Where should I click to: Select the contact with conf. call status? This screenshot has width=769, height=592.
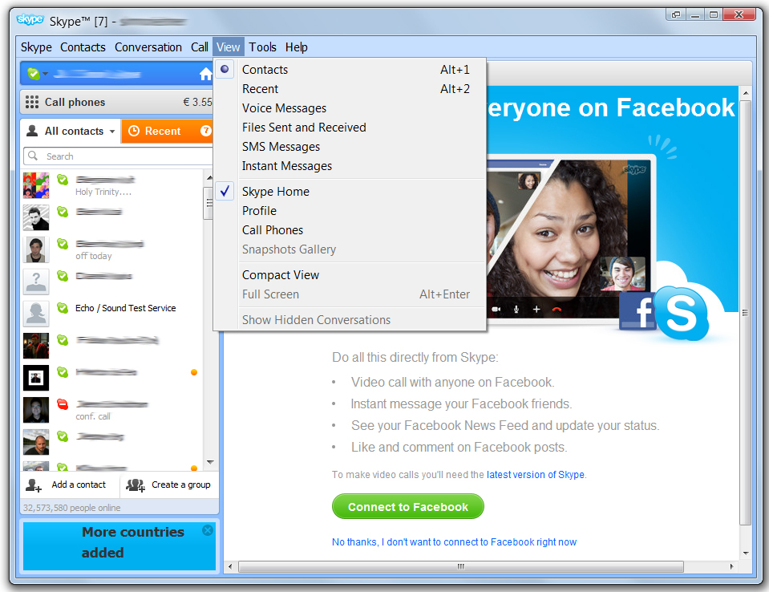click(111, 410)
